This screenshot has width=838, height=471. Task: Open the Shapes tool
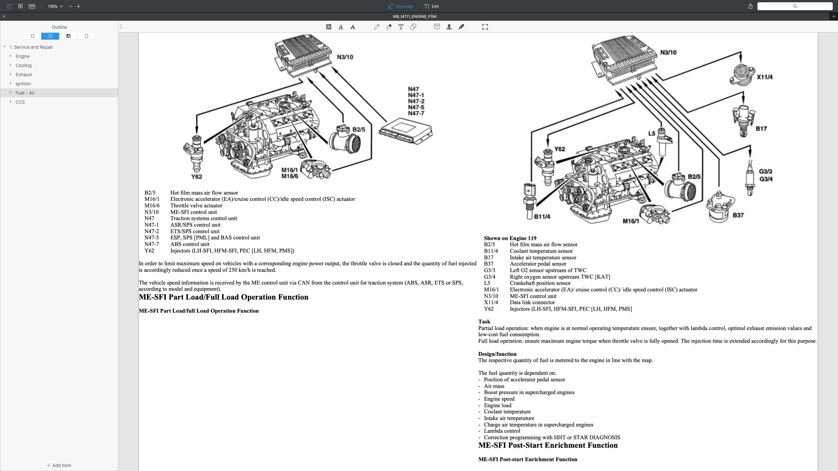[413, 27]
